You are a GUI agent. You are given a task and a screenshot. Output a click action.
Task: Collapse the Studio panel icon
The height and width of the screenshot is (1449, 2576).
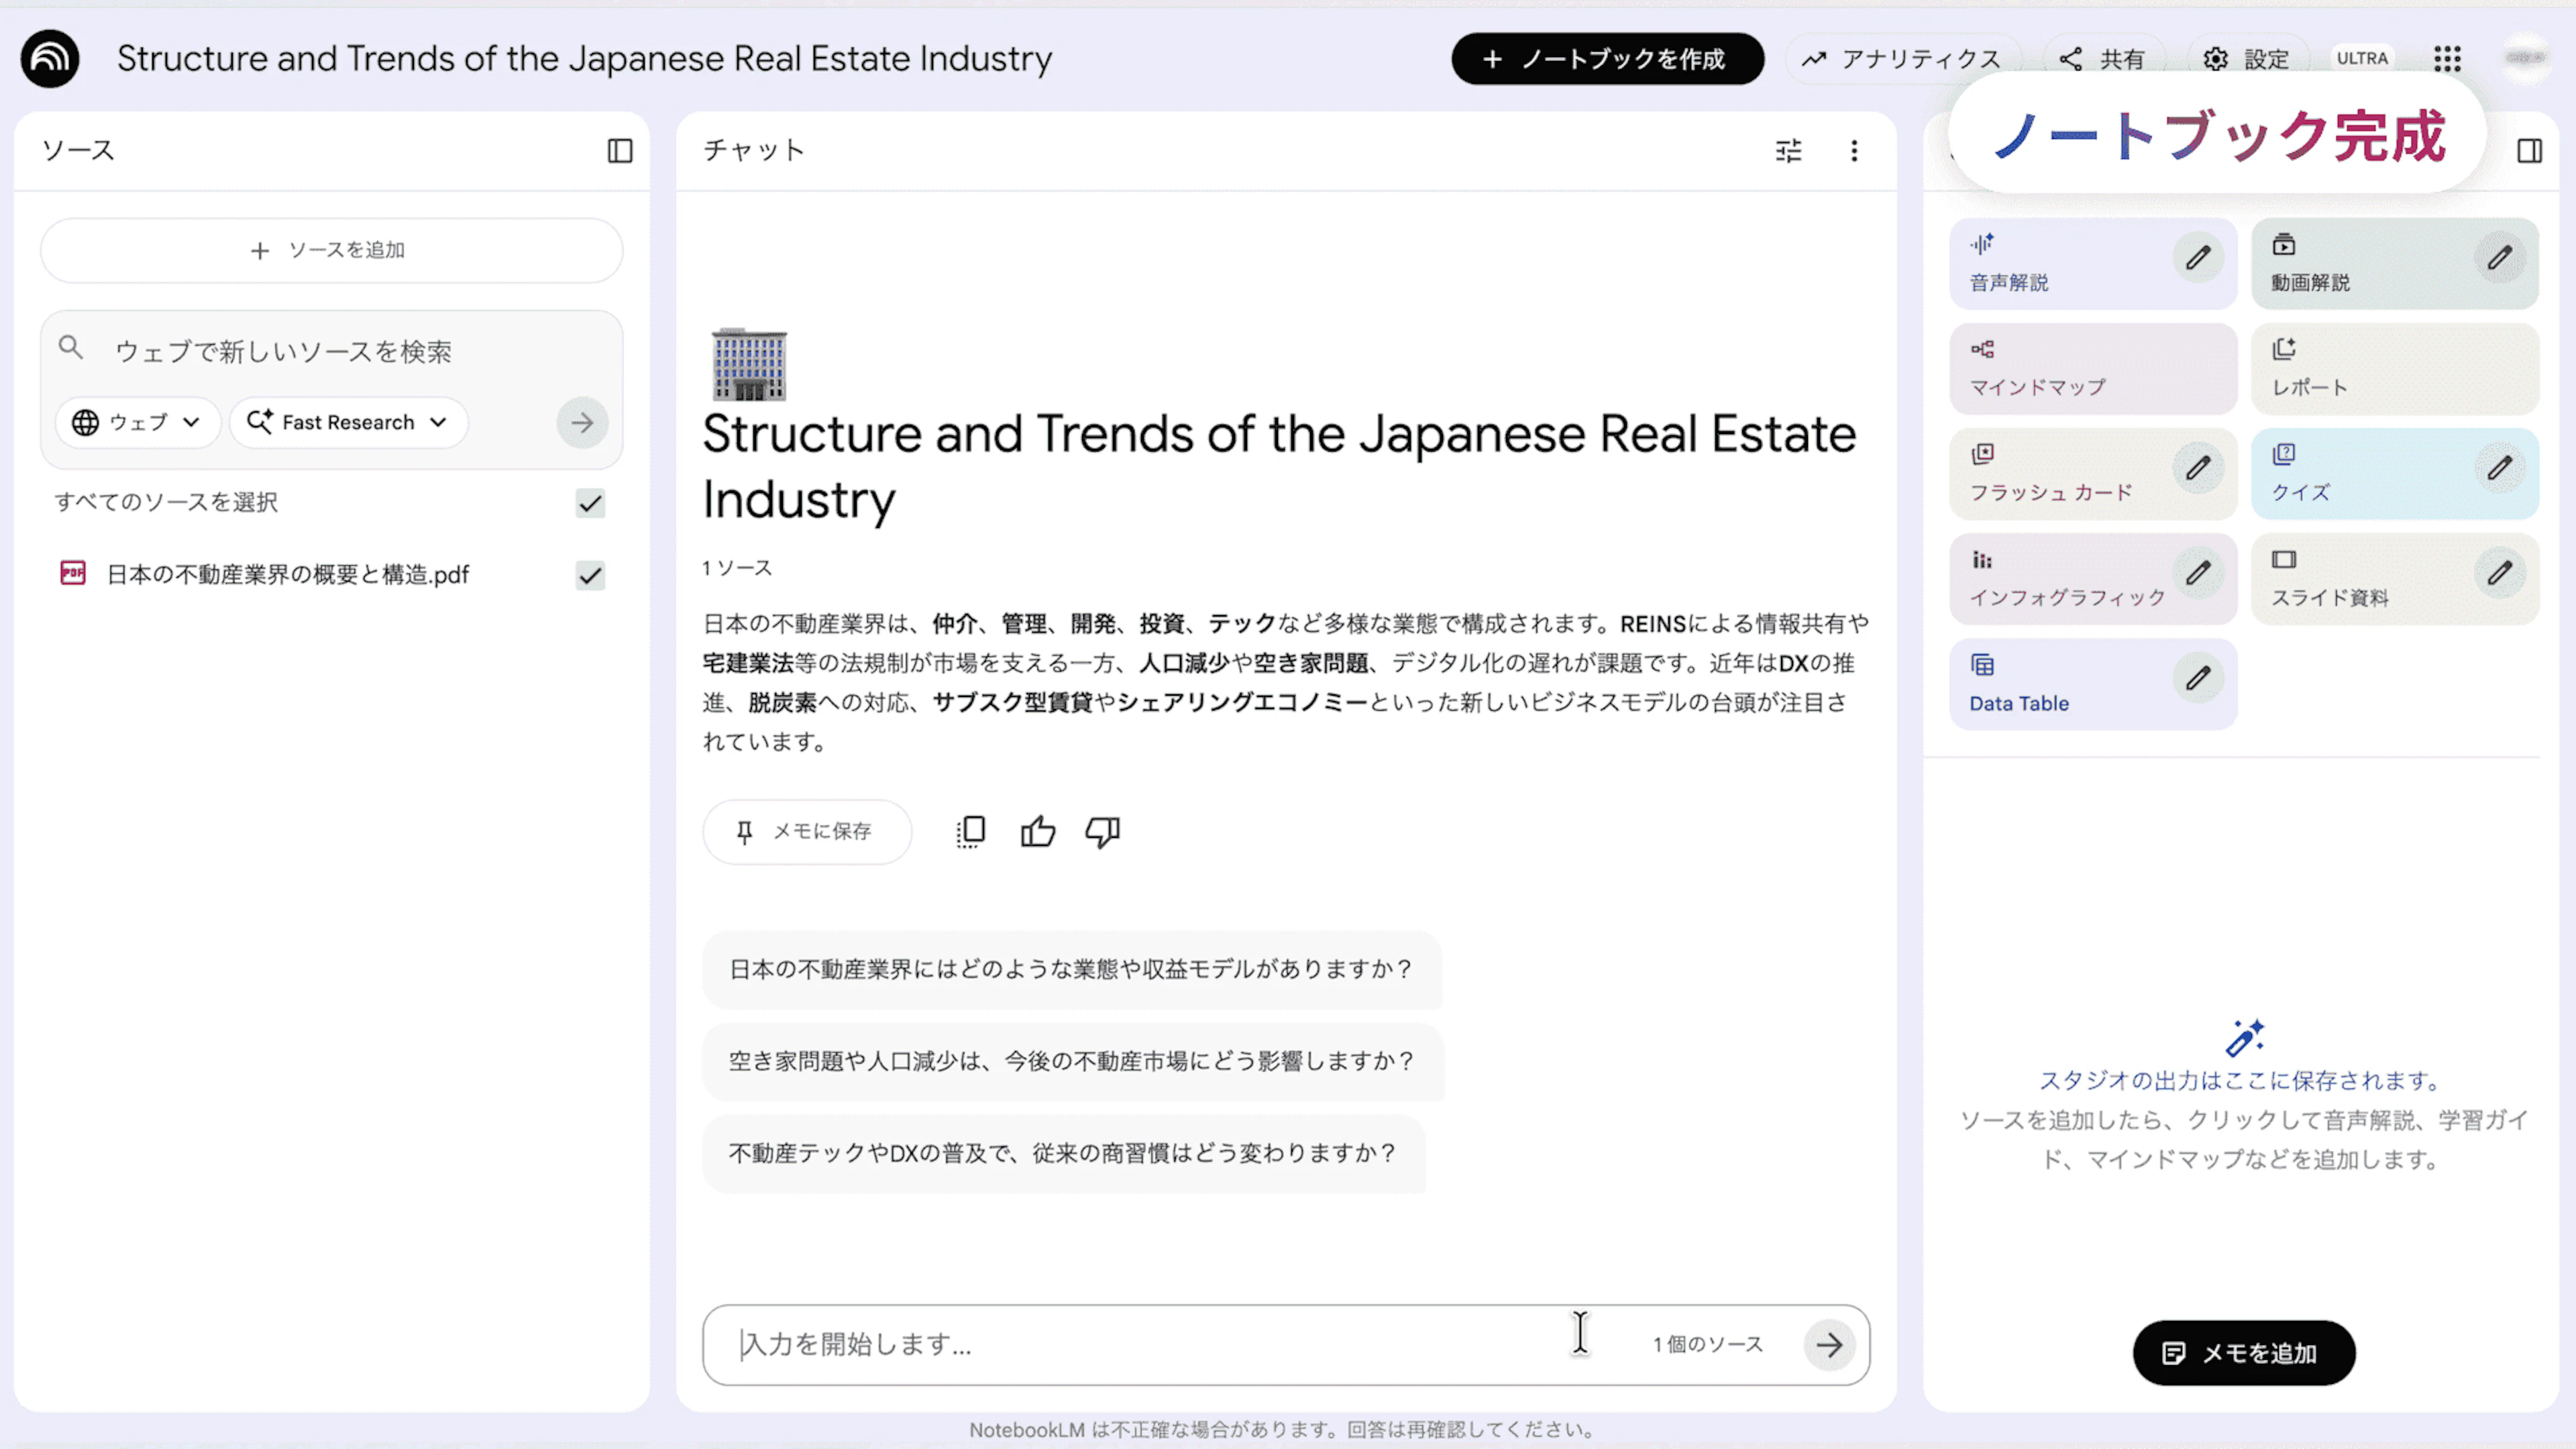[2529, 151]
